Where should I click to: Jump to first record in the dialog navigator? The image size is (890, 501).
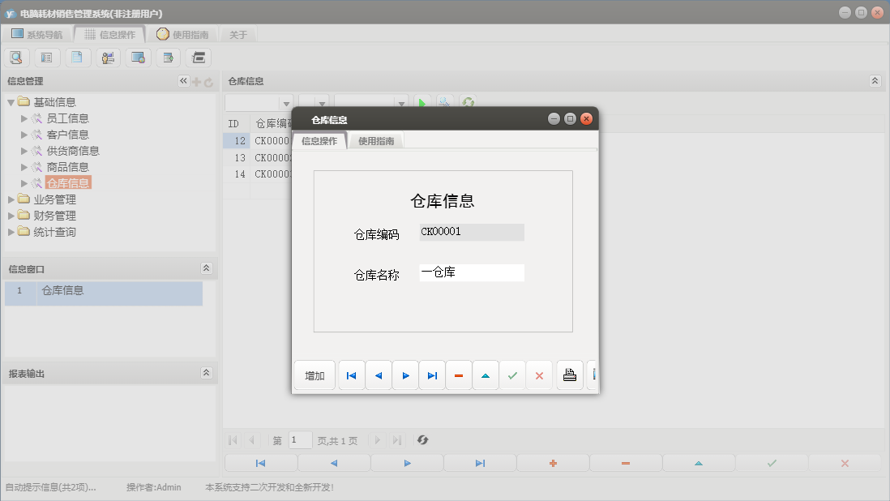[351, 375]
